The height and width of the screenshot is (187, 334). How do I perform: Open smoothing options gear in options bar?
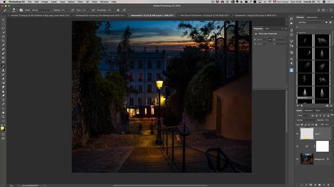click(118, 10)
